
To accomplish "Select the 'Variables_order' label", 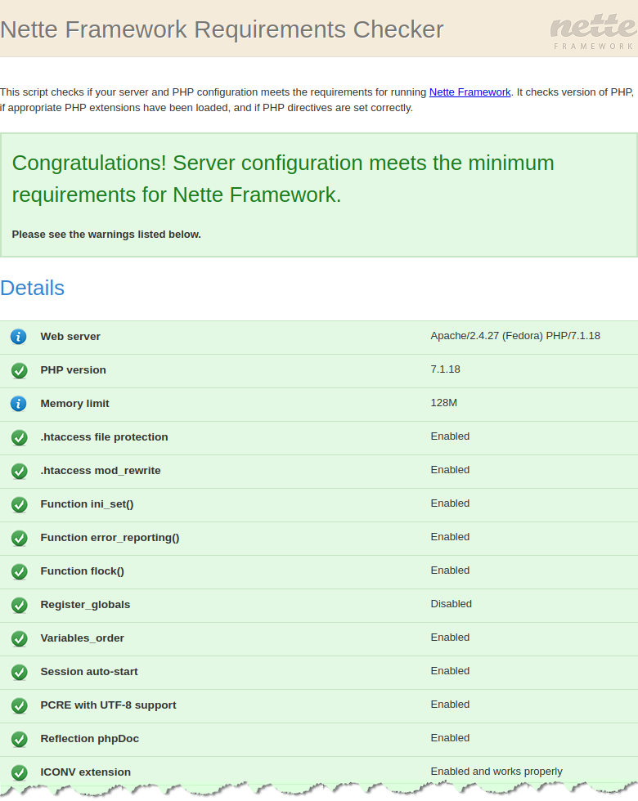I will [83, 638].
